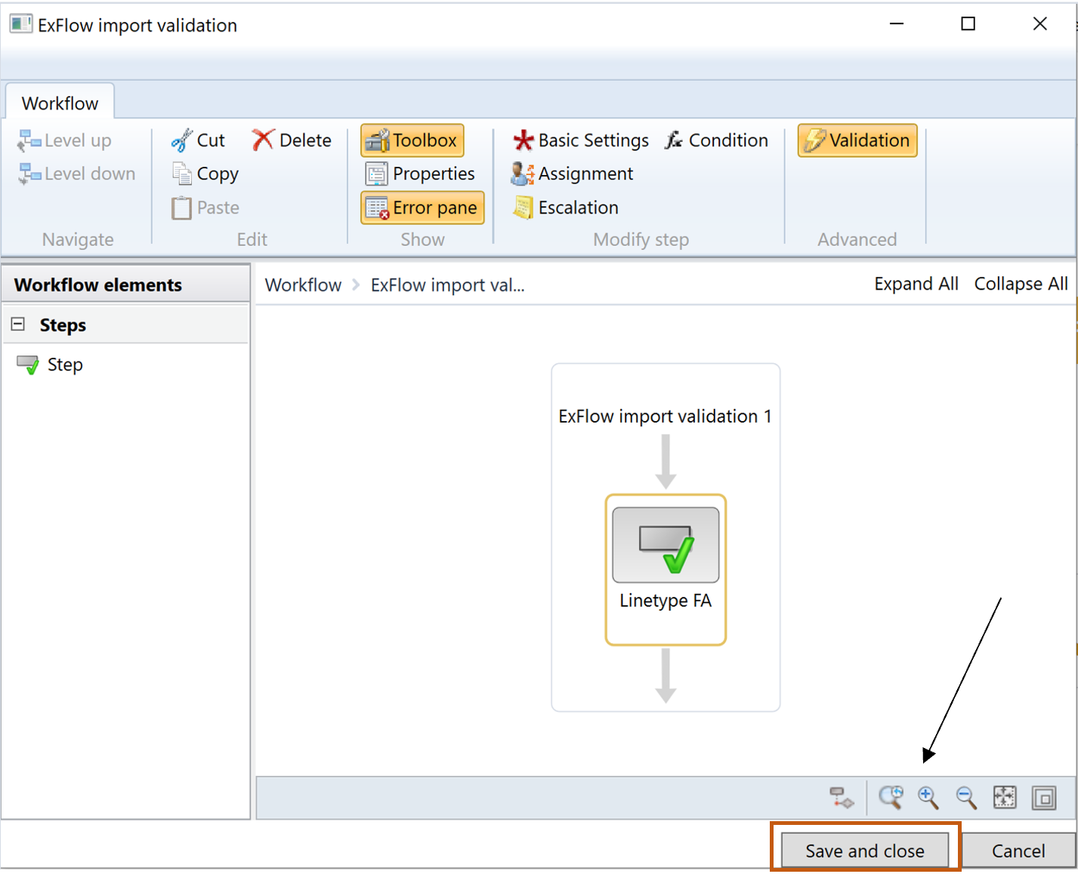Viewport: 1078px width, 877px height.
Task: Toggle the Validation advanced option
Action: coord(857,140)
